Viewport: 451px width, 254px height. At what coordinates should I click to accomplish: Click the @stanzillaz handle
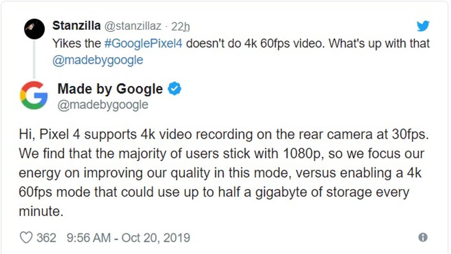point(133,26)
